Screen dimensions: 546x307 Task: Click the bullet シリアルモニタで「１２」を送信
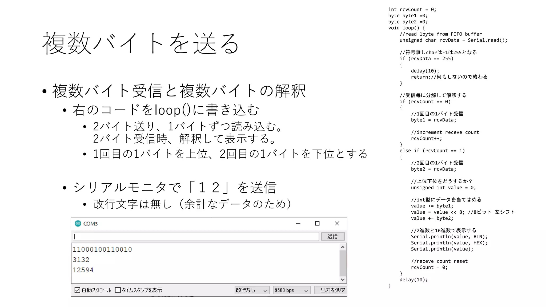(x=175, y=187)
